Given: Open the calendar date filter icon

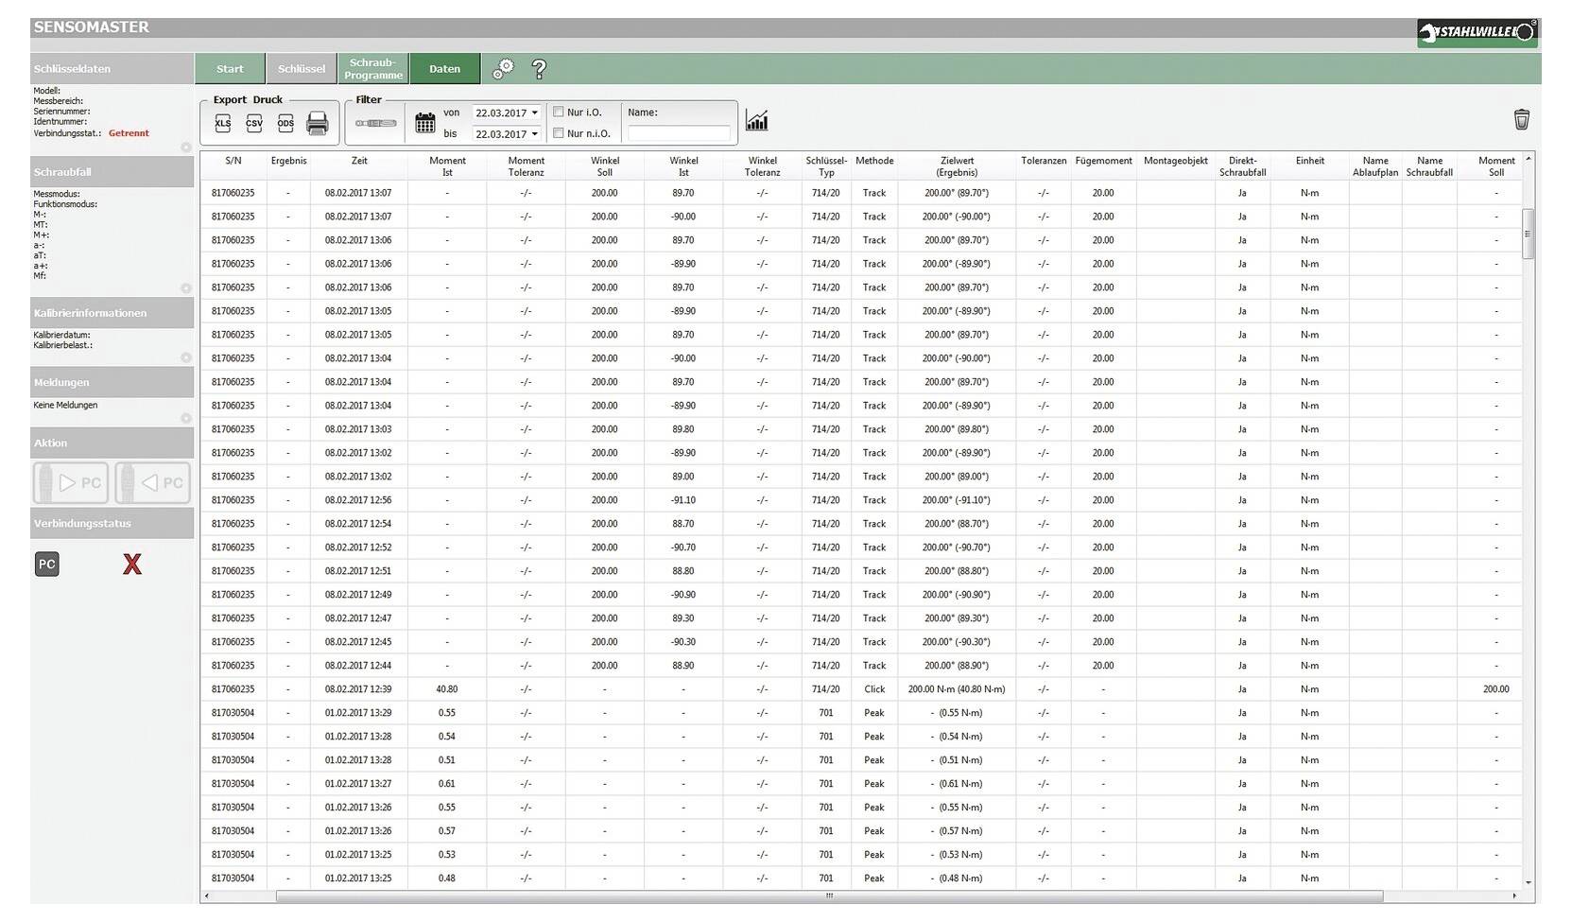Looking at the screenshot, I should 425,122.
